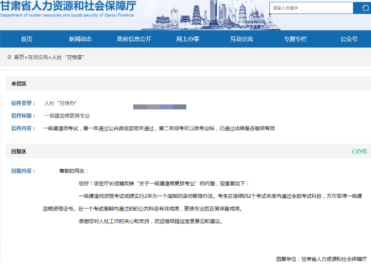Screen dimensions: 371x273
Task: Open the 专题专栏 navigation item
Action: 295,39
